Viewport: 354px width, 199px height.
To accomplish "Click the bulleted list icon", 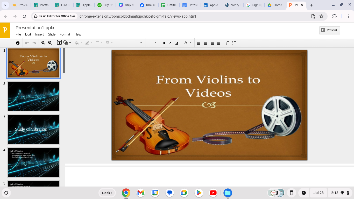I will pyautogui.click(x=234, y=43).
